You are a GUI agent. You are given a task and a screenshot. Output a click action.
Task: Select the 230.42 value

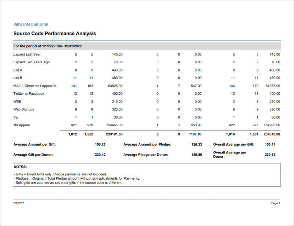tap(100, 155)
